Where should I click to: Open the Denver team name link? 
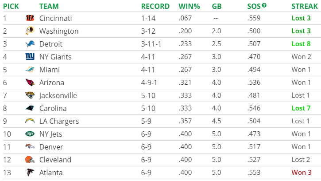click(51, 147)
